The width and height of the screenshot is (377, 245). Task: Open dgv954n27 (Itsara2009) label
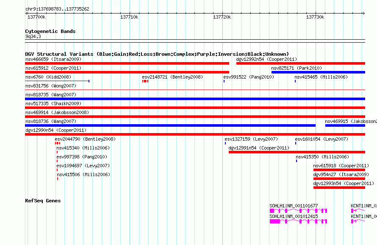[x=341, y=174]
